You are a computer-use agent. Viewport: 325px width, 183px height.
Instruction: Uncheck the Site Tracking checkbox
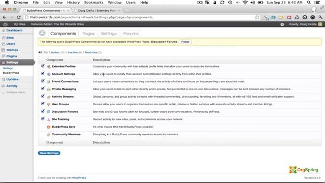click(43, 118)
